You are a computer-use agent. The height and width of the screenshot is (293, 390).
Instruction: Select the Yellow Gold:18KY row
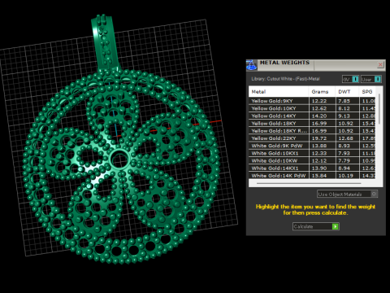pos(312,124)
